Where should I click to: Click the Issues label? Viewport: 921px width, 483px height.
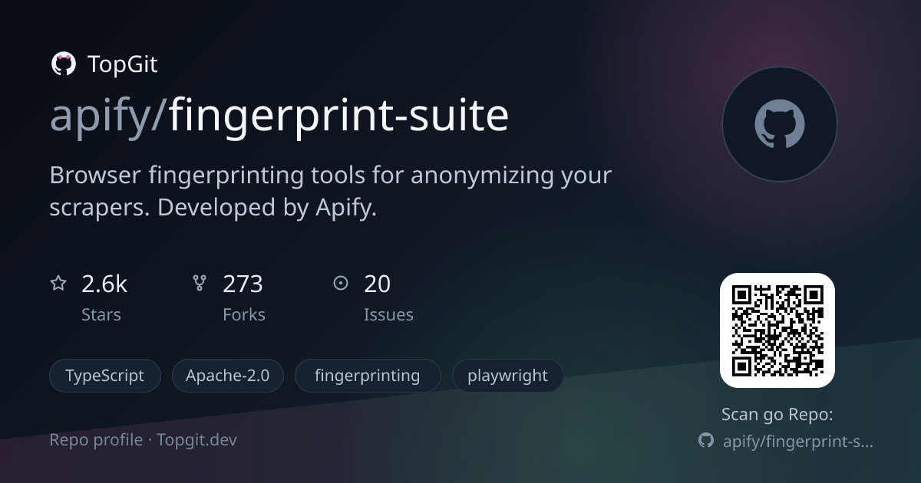point(388,315)
